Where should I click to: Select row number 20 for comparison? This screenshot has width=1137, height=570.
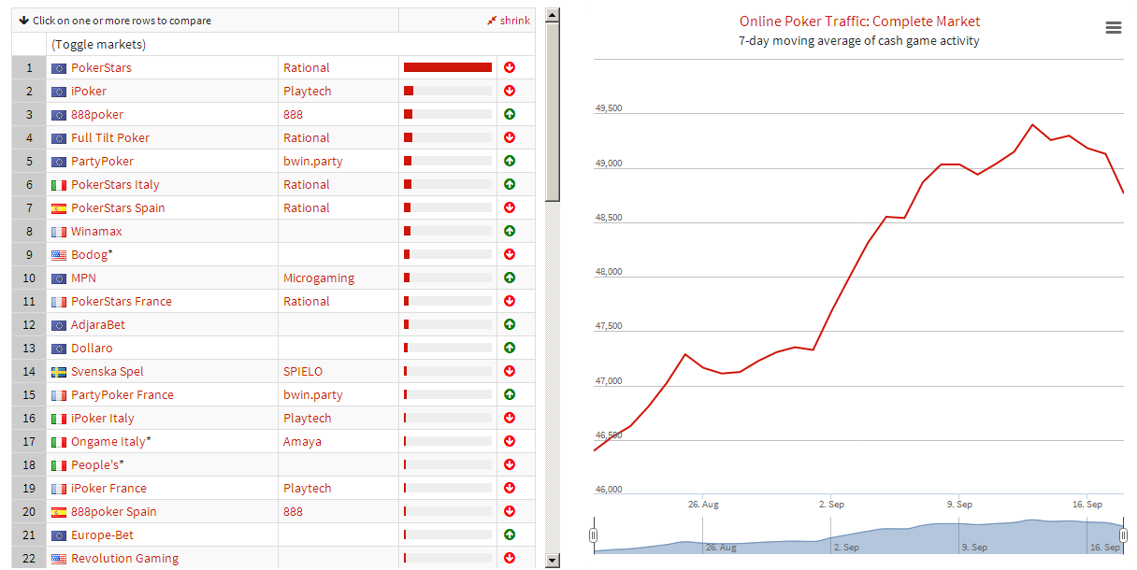coord(29,511)
